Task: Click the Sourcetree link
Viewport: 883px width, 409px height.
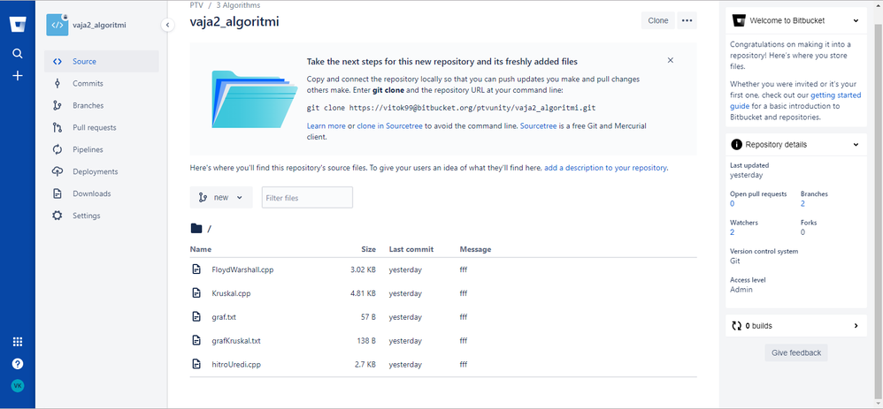Action: [x=538, y=126]
